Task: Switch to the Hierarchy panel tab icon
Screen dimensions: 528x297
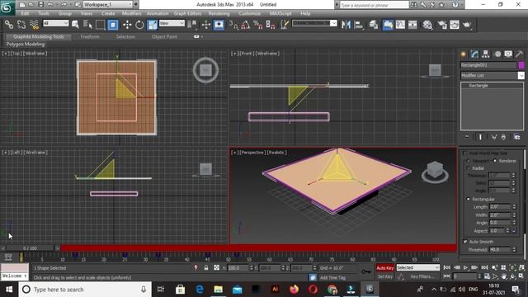Action: click(x=486, y=54)
